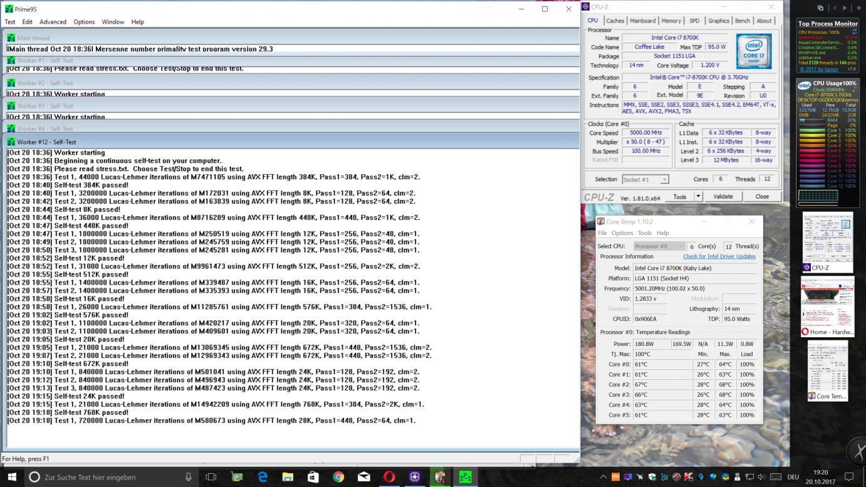Image resolution: width=866 pixels, height=487 pixels.
Task: Click the ©2017 by Igogo link in Top Process Monitor
Action: pos(818,70)
